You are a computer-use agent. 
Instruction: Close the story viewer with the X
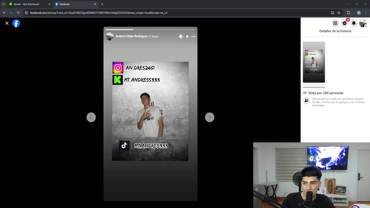7,23
